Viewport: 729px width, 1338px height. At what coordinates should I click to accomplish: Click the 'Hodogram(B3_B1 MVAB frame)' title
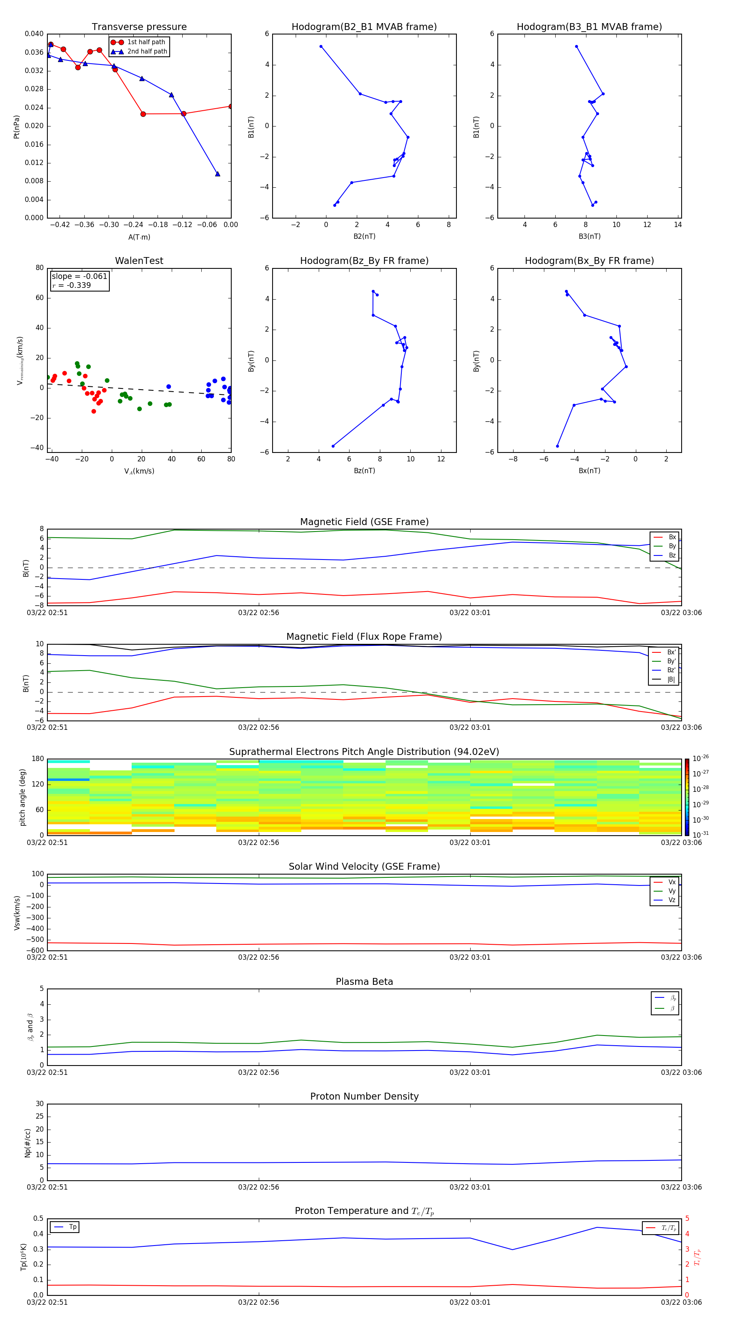tap(589, 27)
